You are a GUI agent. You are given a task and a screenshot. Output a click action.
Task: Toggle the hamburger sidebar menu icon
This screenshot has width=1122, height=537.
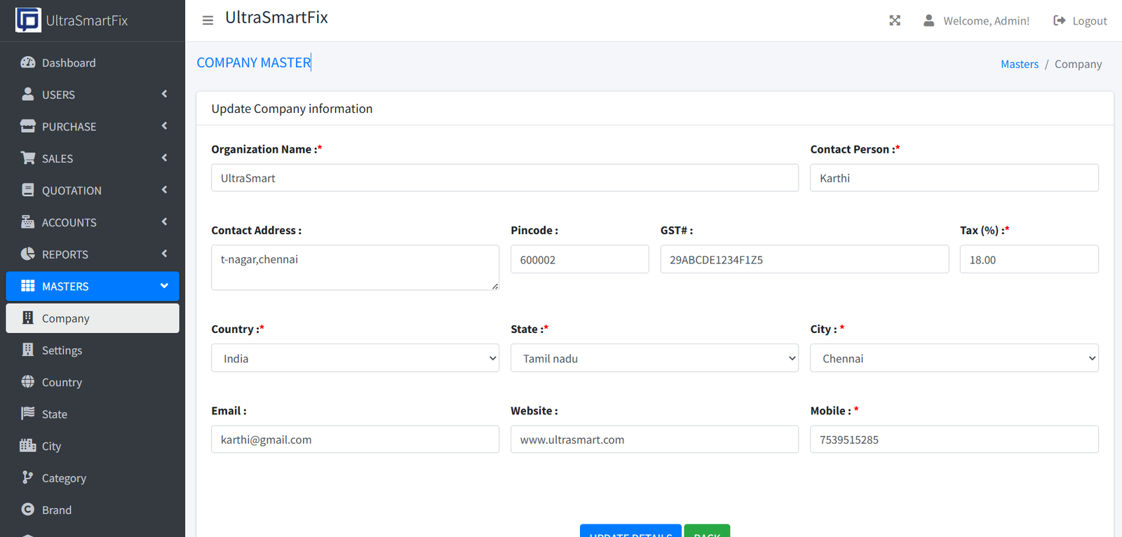coord(208,20)
